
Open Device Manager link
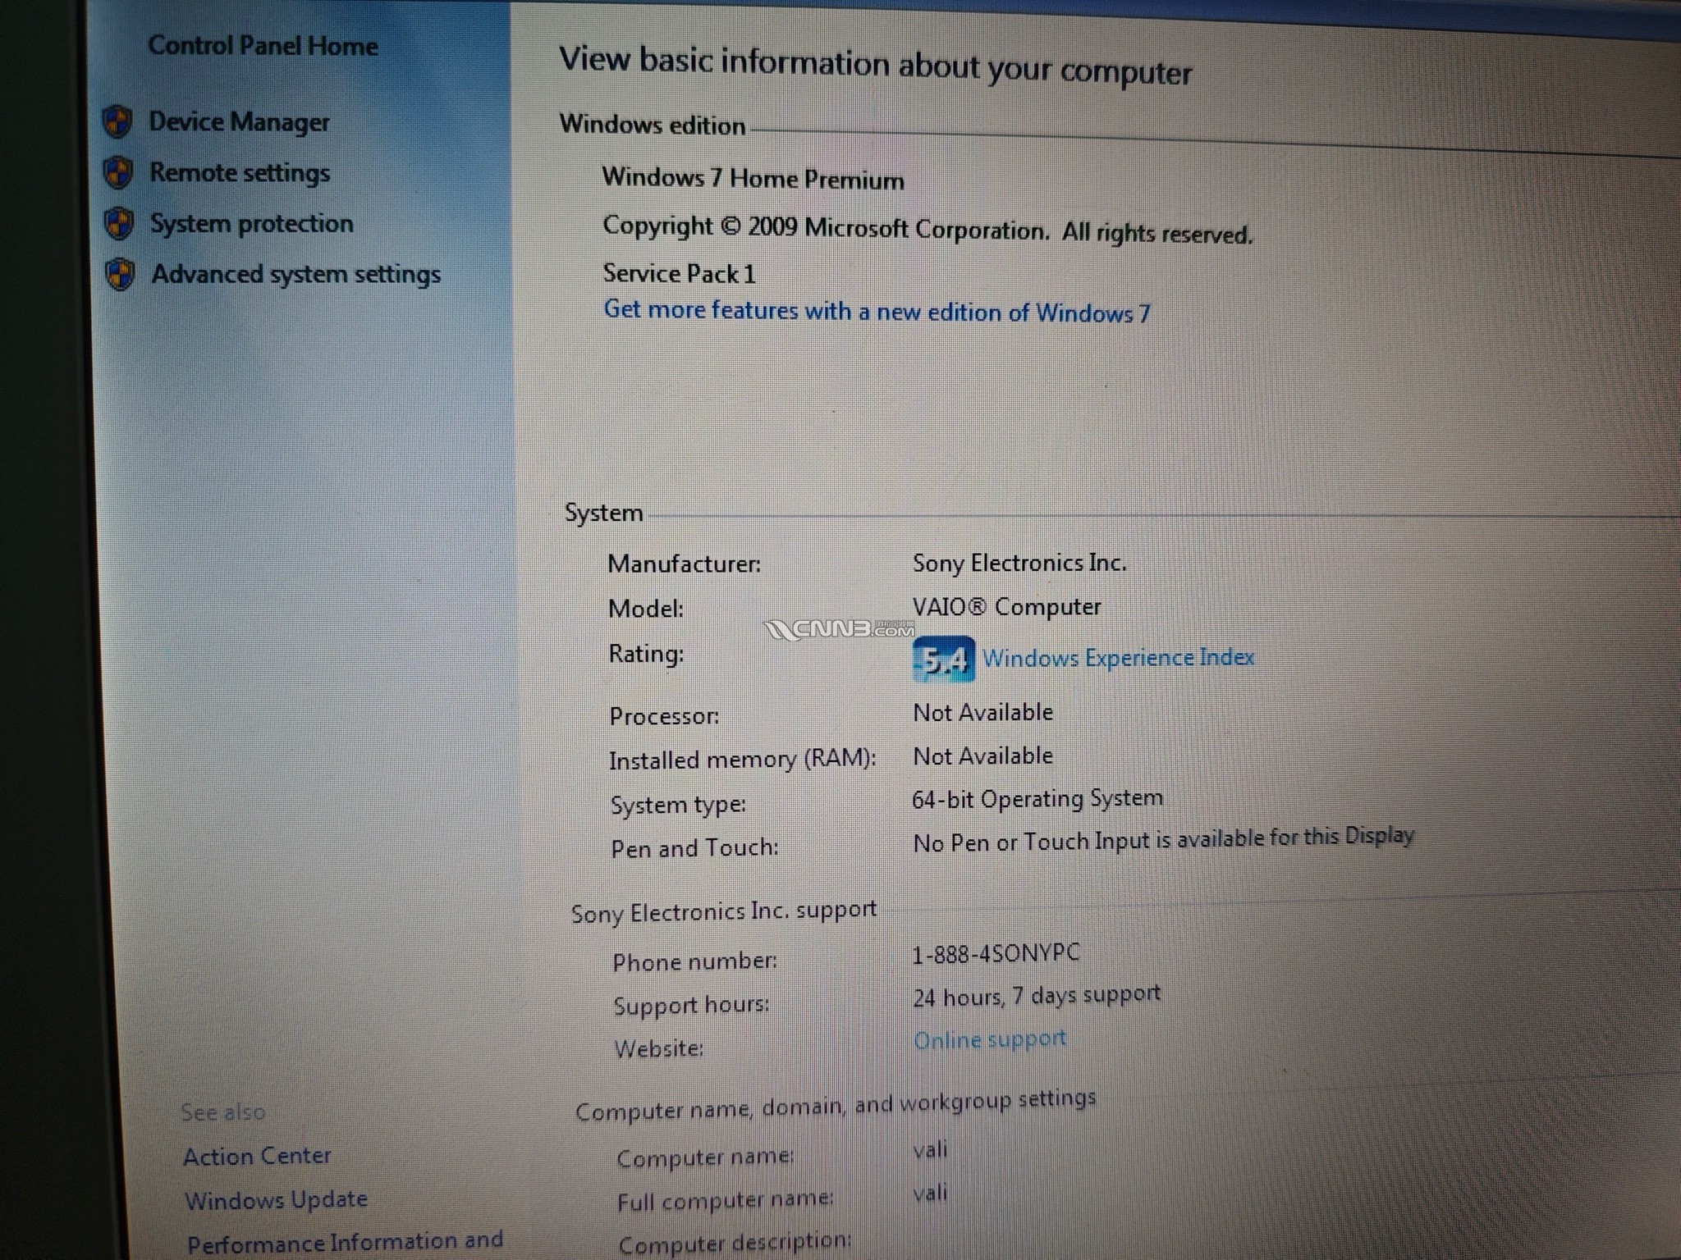(239, 122)
